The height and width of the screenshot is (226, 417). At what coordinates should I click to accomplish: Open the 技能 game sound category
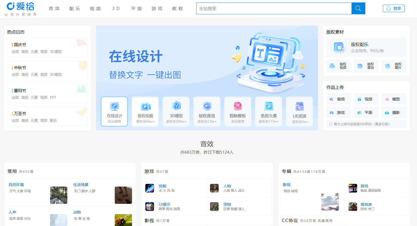pos(162,186)
